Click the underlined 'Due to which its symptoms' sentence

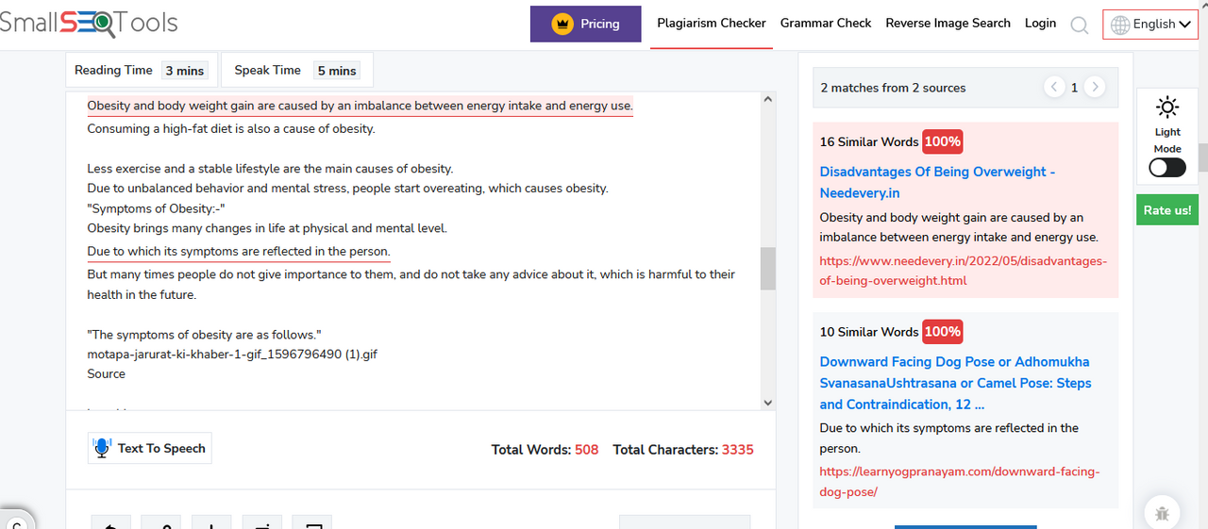point(239,252)
